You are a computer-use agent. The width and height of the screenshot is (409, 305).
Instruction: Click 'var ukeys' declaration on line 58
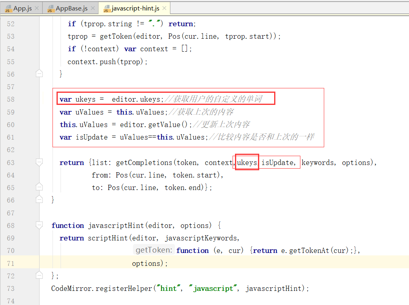pyautogui.click(x=78, y=99)
